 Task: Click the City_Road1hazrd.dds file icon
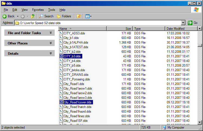61,111
